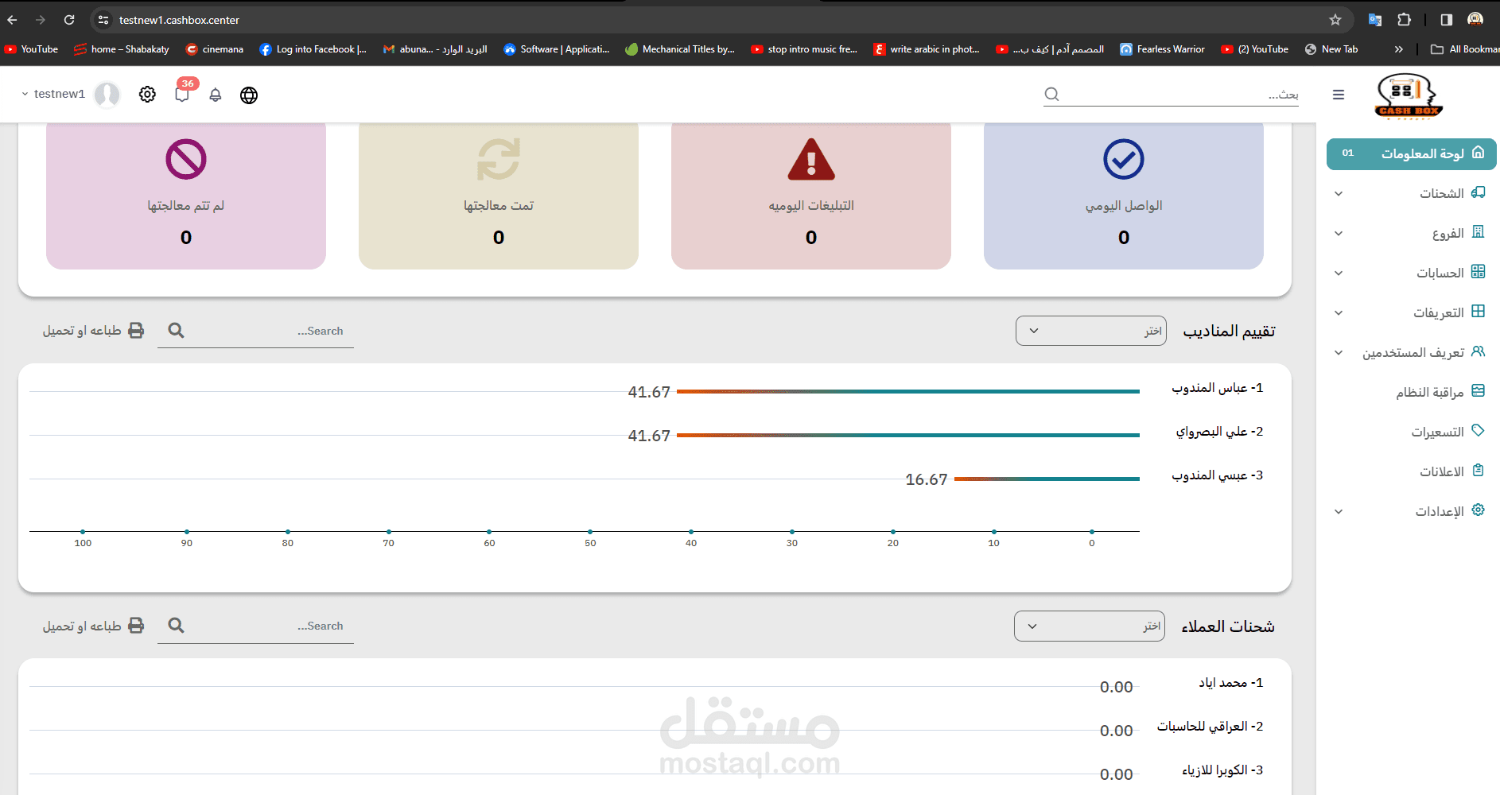Expand الشحنات sidebar chevron
This screenshot has height=795, width=1500.
(x=1339, y=194)
